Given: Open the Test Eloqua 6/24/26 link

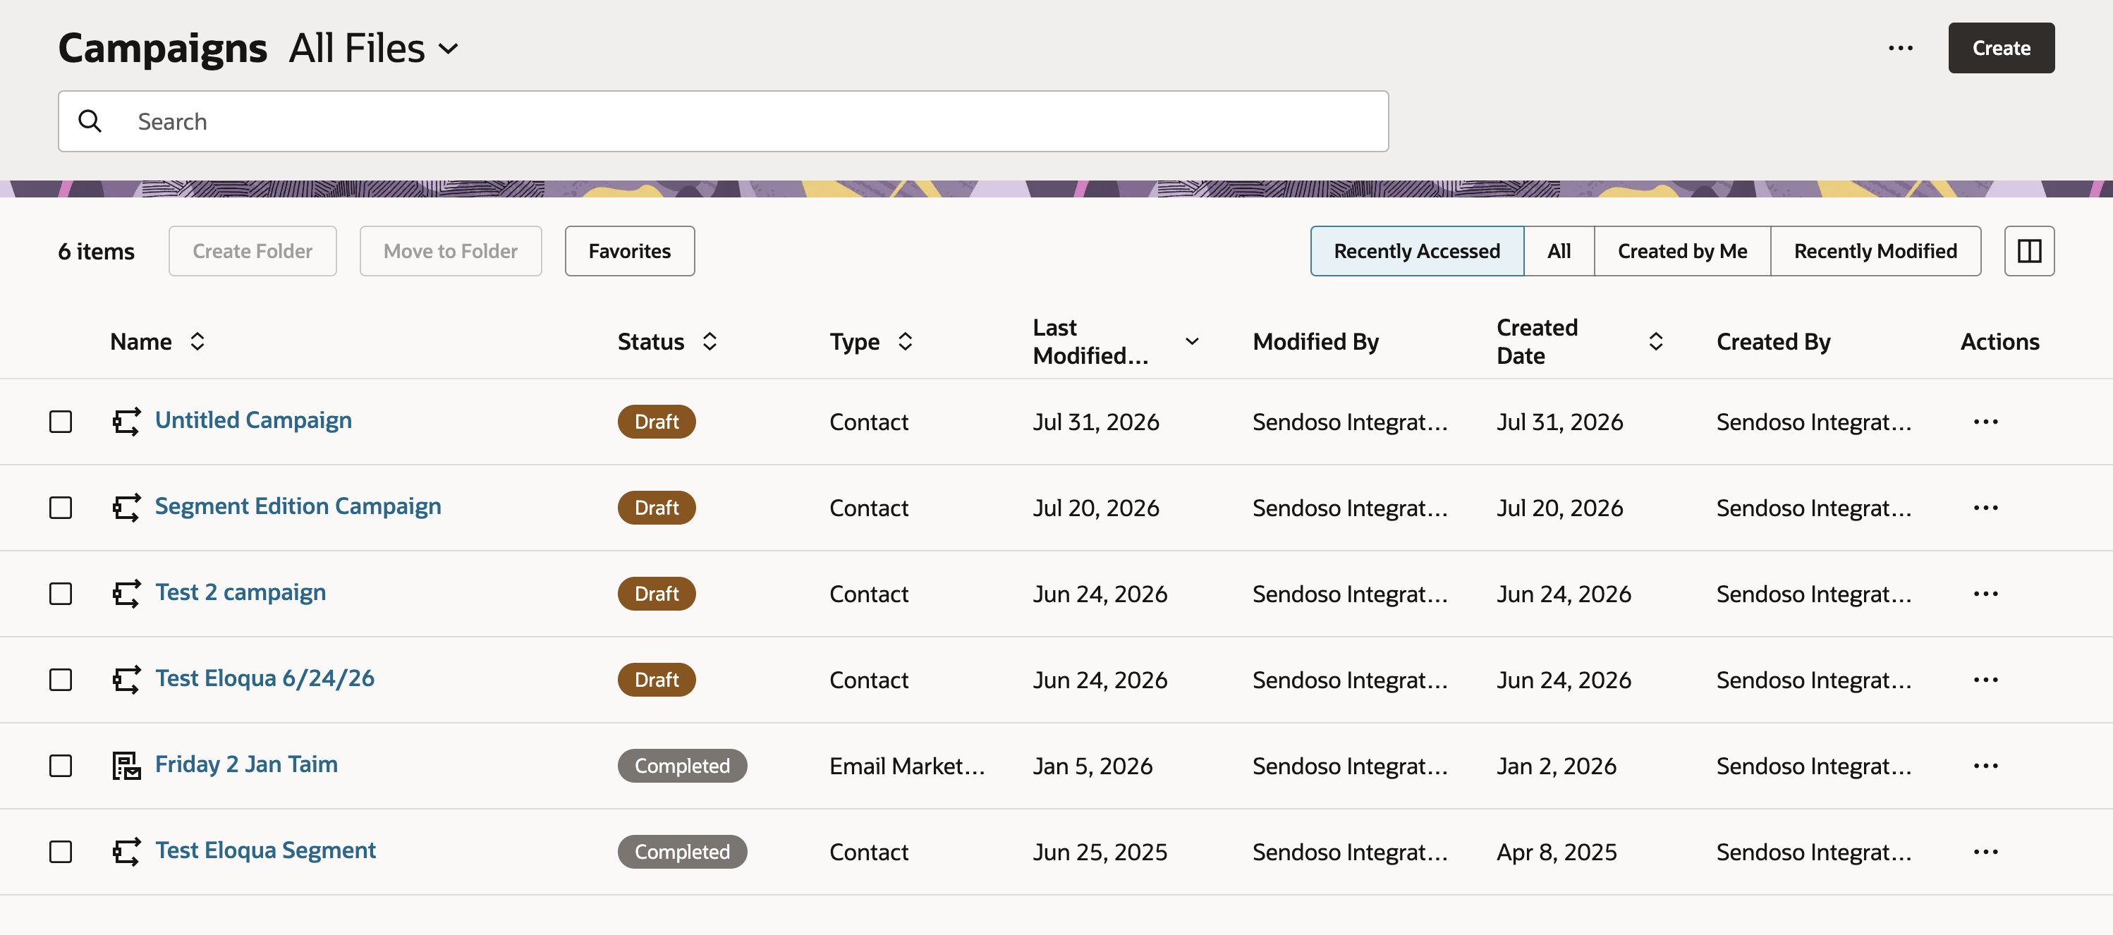Looking at the screenshot, I should (x=265, y=678).
